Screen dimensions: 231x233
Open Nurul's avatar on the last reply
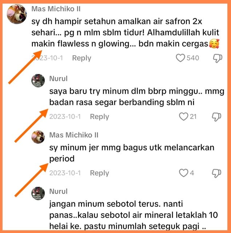coord(38,193)
